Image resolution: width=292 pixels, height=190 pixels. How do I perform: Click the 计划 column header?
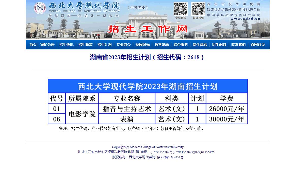click(197, 98)
